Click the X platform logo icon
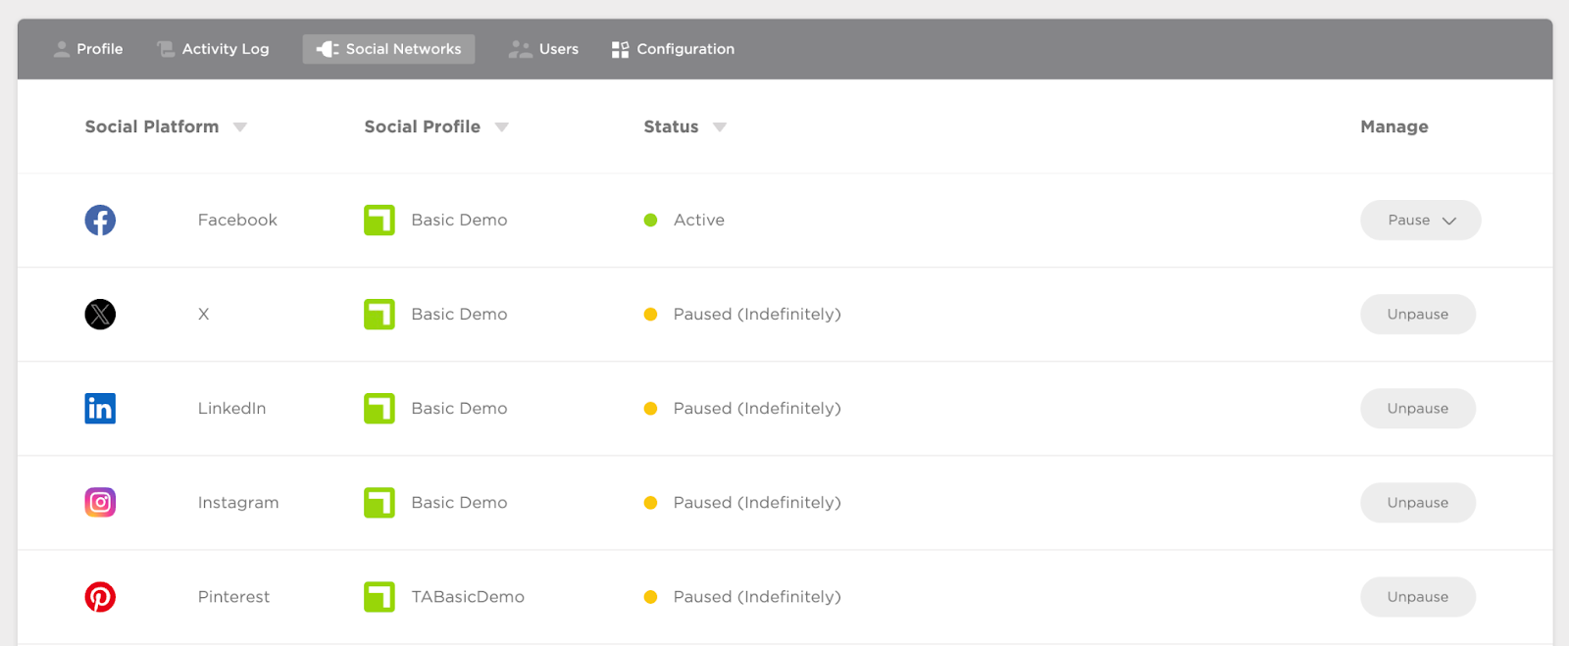 tap(100, 315)
